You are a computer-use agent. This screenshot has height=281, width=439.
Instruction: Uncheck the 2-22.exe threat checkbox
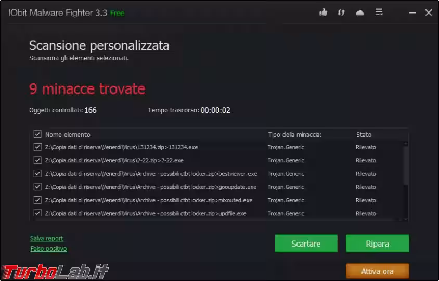pyautogui.click(x=37, y=160)
